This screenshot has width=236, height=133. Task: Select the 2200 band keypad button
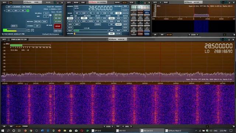[x=133, y=17]
